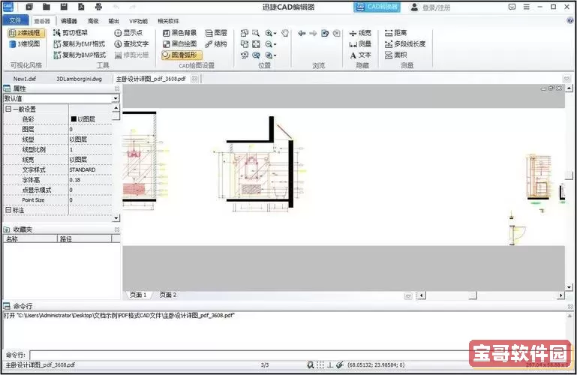Click the undo arrow in the title bar
577x375 pixels.
tap(116, 7)
